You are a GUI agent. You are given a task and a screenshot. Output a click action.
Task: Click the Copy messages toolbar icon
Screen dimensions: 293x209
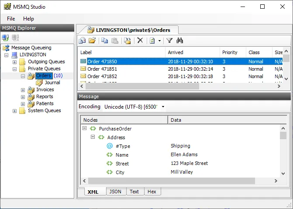click(105, 41)
